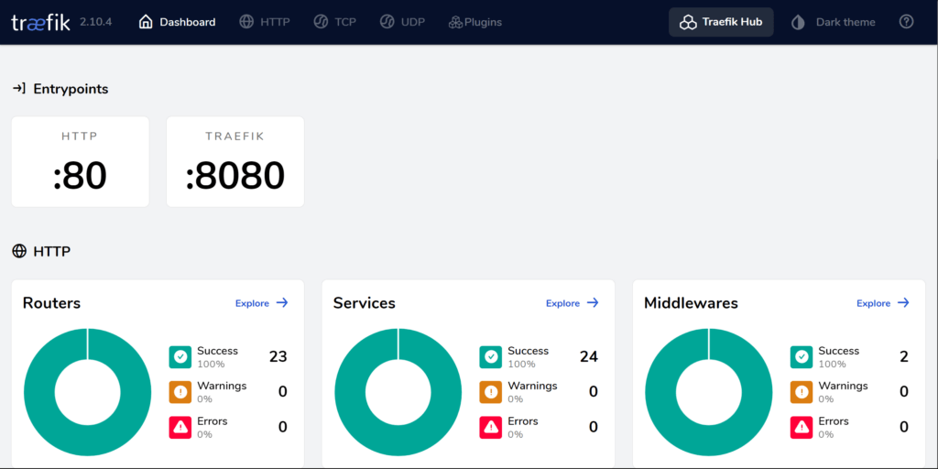
Task: Open the HTTP tab in navbar
Action: 265,22
